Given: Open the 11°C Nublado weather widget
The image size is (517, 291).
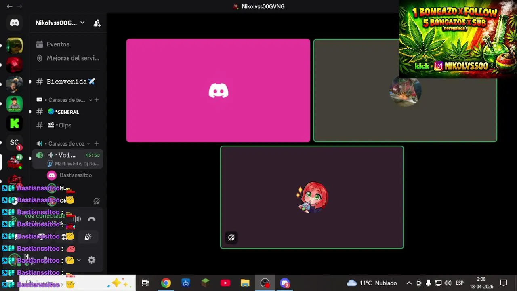Looking at the screenshot, I should click(372, 283).
